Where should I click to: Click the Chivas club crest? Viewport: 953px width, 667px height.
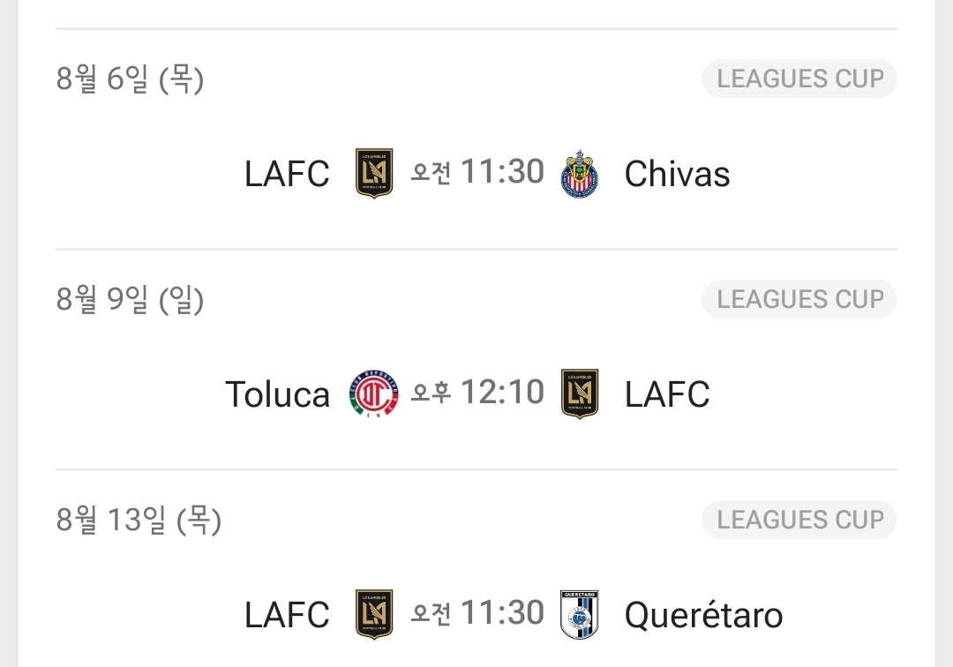(579, 174)
